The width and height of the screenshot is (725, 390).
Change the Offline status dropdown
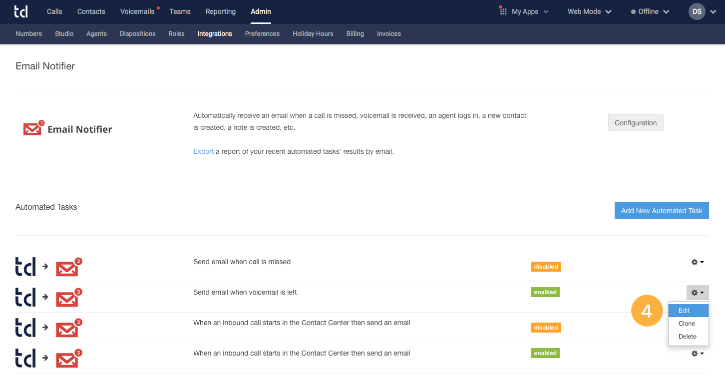(650, 11)
